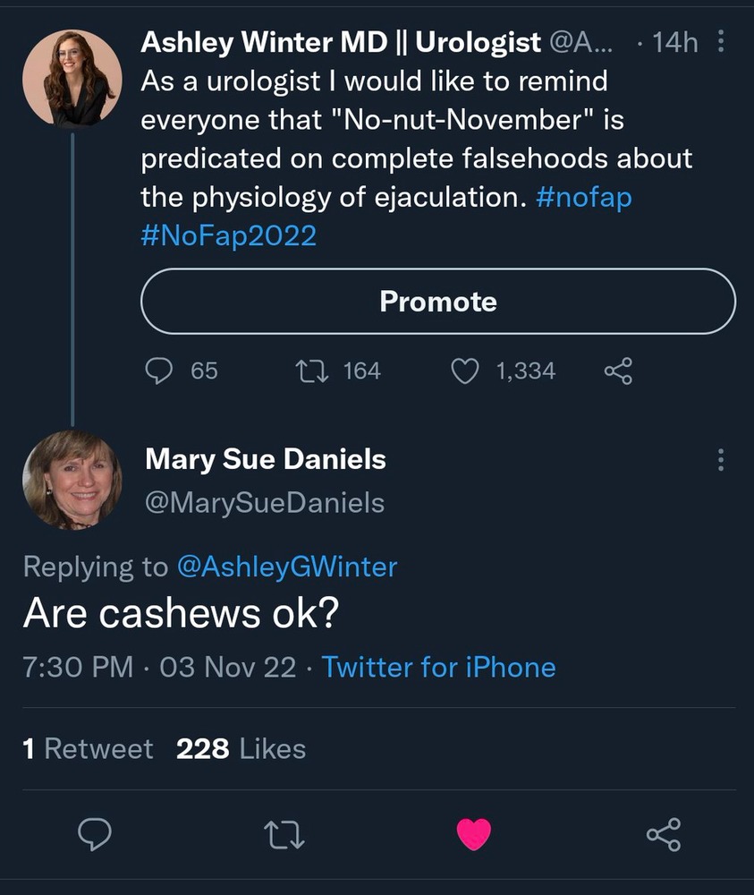
Task: Tap the Twitter for iPhone source link
Action: (438, 667)
